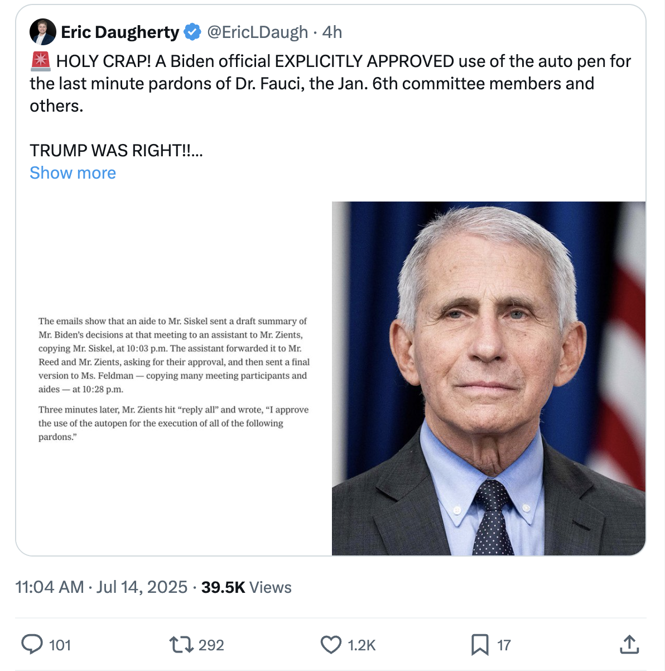Toggle the bookmark icon for this post
Image resolution: width=665 pixels, height=671 pixels.
480,645
